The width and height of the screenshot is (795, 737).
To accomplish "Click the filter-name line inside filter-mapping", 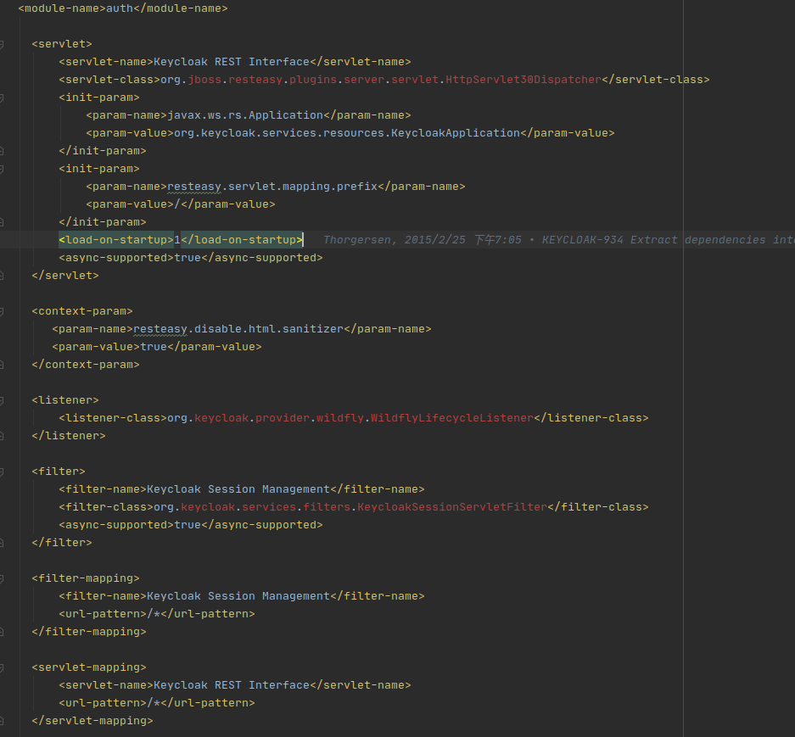I will [242, 596].
